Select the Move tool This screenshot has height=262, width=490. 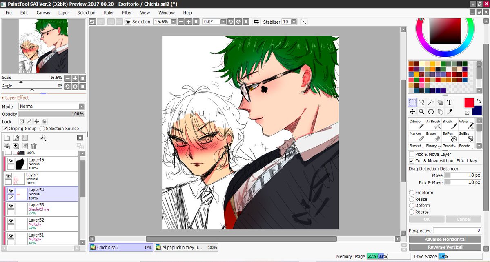pos(412,111)
